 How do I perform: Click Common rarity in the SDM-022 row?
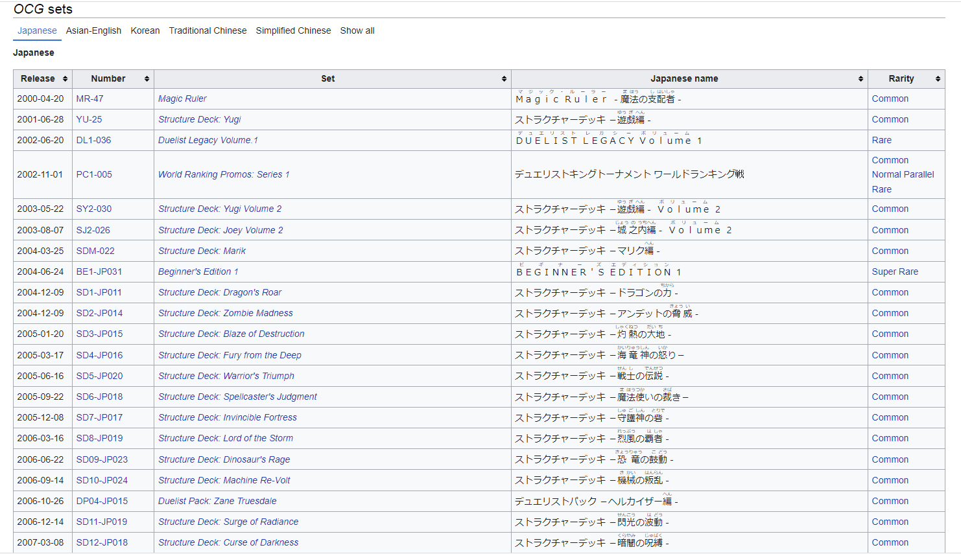click(x=890, y=251)
